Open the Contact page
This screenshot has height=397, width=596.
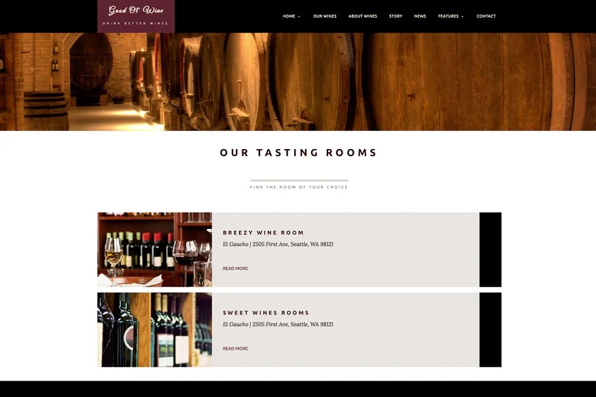pos(486,16)
